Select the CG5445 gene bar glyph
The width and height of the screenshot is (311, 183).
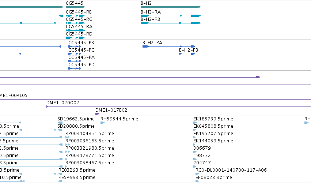[75, 7]
